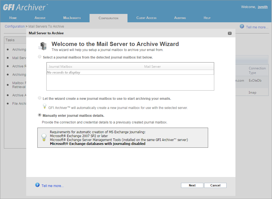
Task: Select manually enter journal mailbox details
Action: pyautogui.click(x=40, y=115)
